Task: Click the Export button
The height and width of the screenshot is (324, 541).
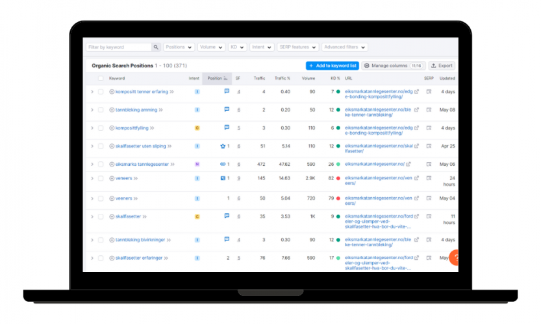Action: [442, 65]
